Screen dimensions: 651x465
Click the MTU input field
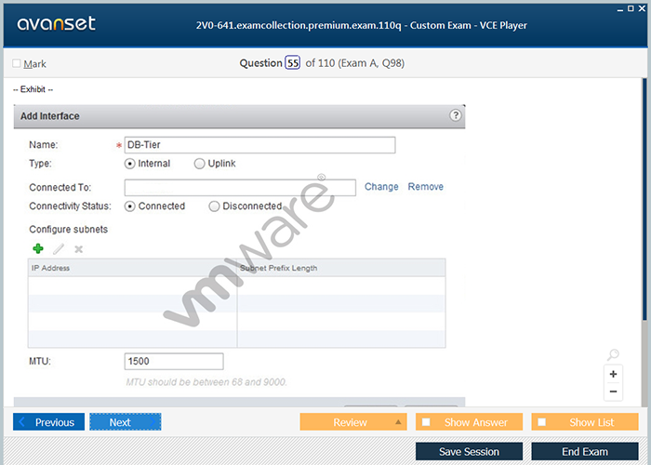tap(174, 361)
